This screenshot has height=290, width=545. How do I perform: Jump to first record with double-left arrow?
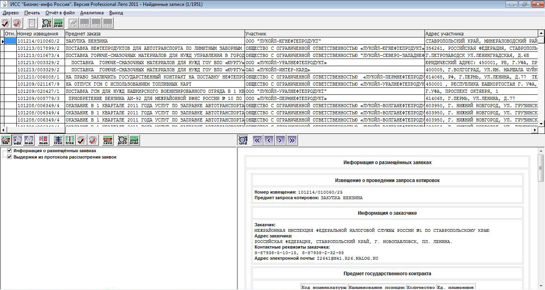click(258, 140)
